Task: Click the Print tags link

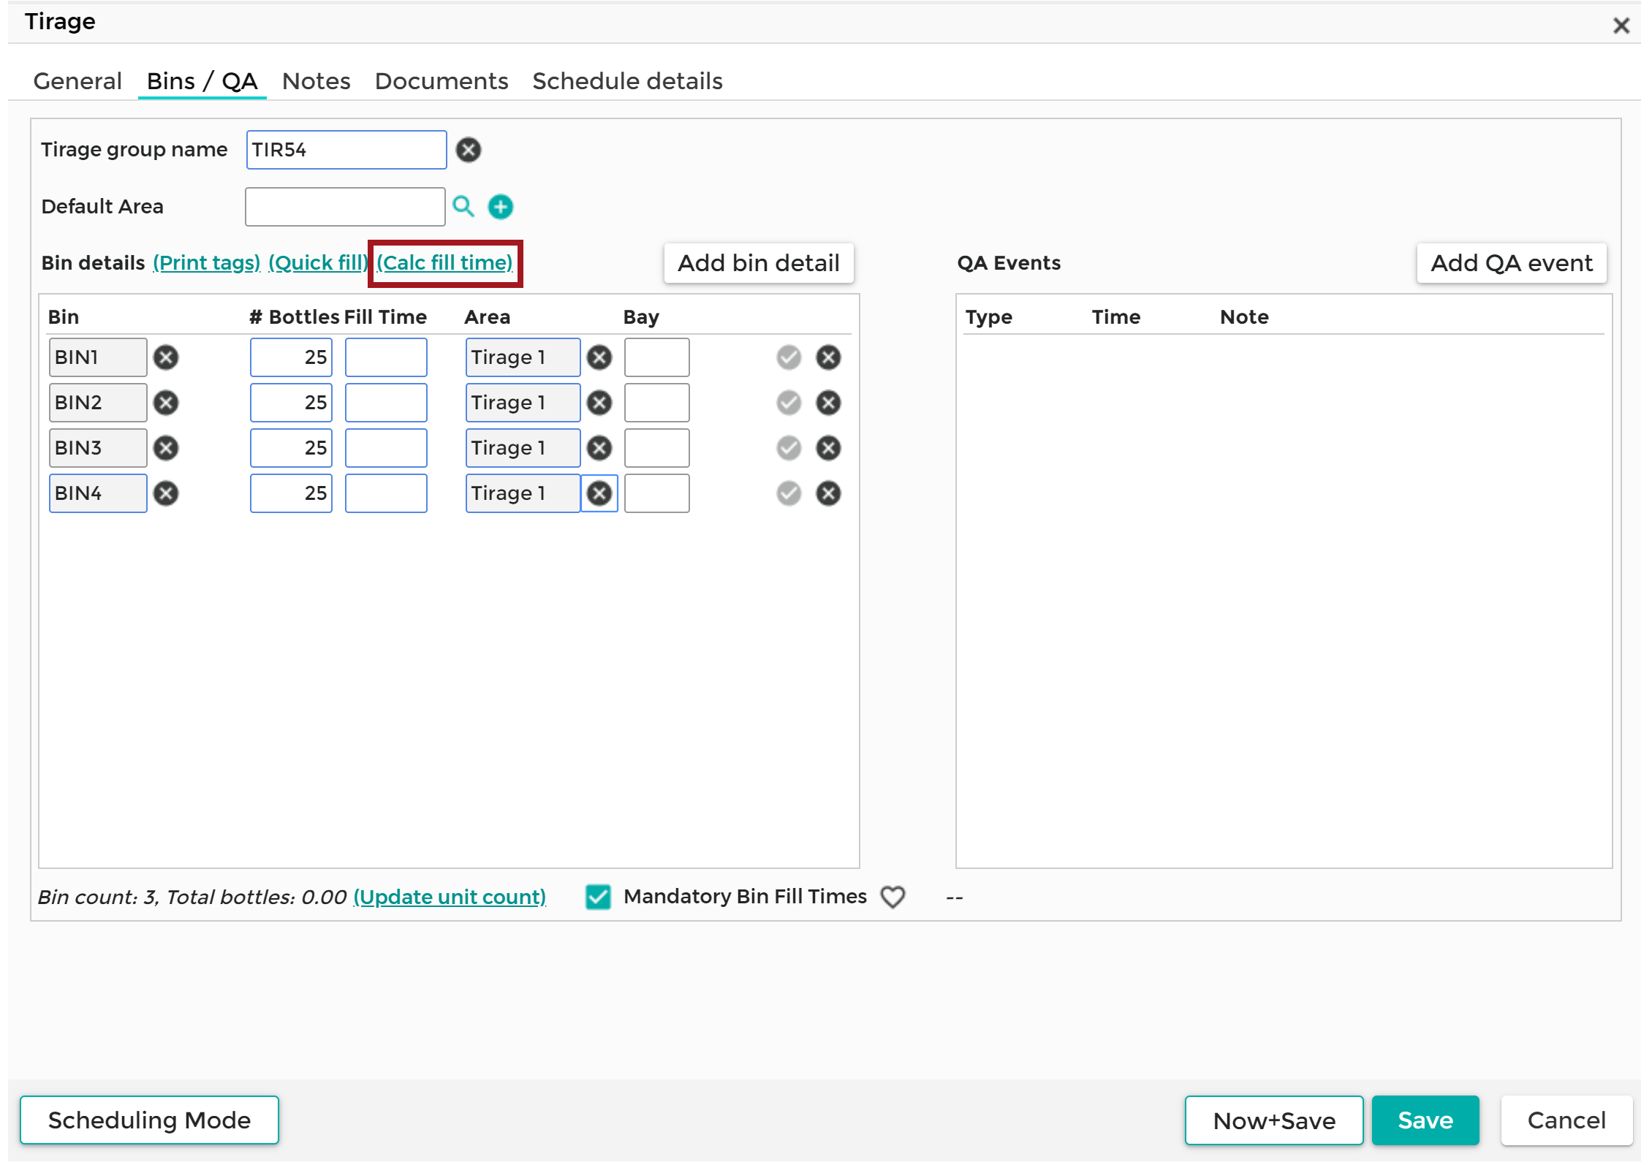Action: (x=207, y=263)
